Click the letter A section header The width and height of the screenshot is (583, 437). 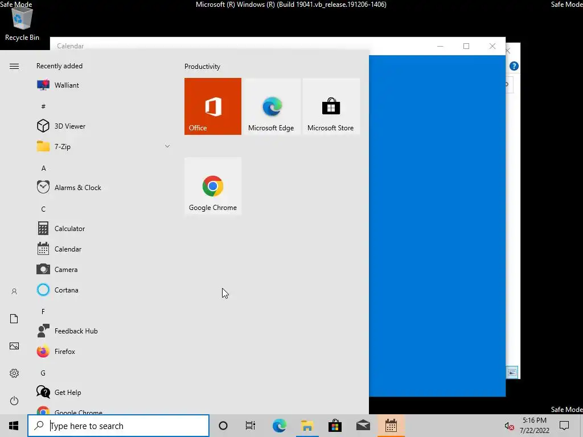(43, 168)
